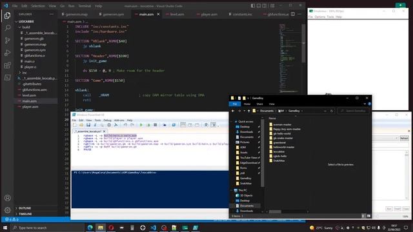Redo in the PowerShell ISE toolbar
Screen dimensions: 413x232
point(132,125)
